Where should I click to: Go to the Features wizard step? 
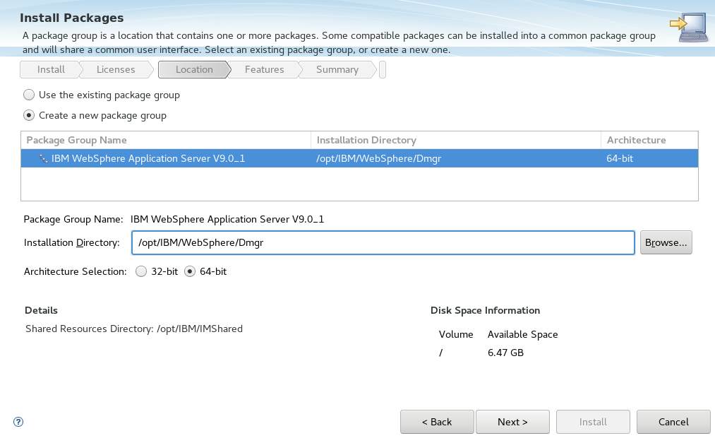pos(264,69)
